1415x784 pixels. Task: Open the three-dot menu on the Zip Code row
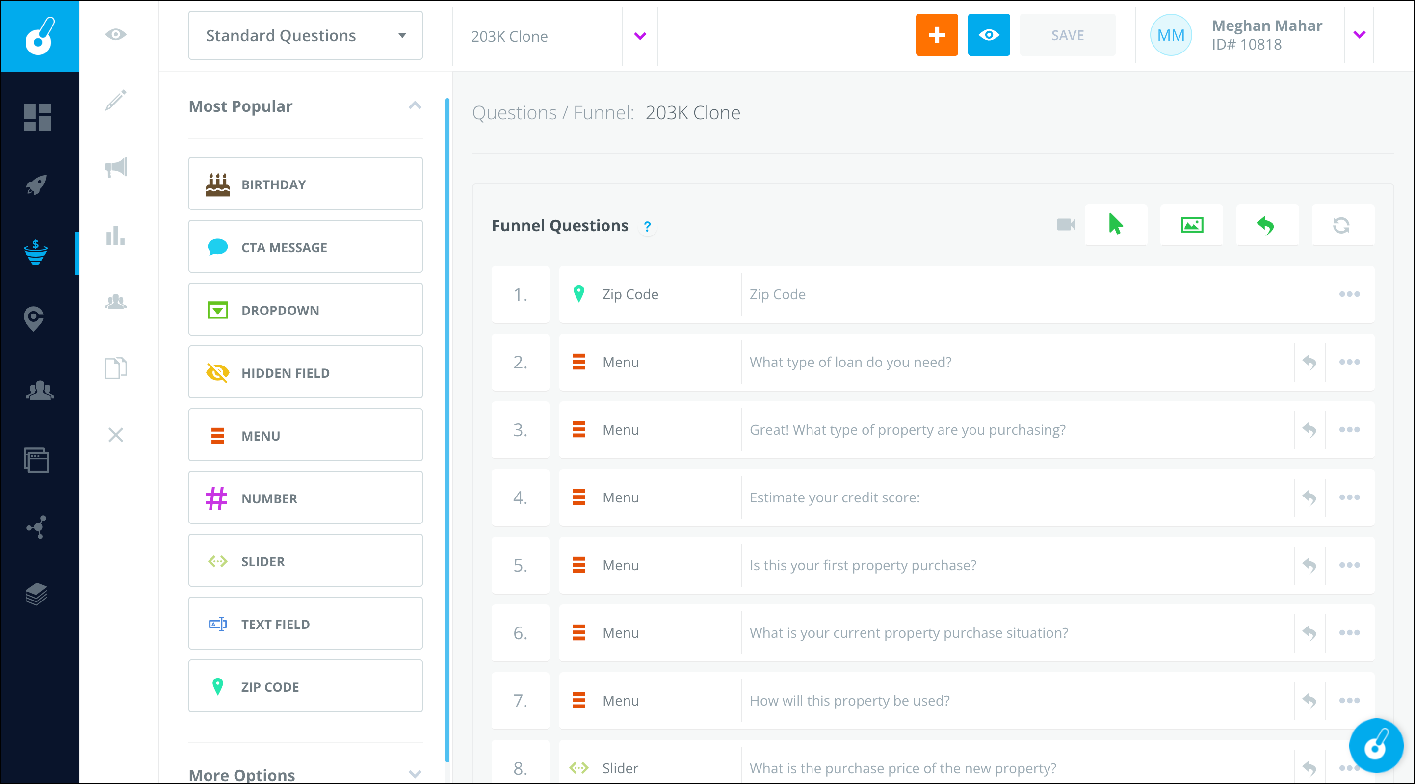(x=1349, y=294)
